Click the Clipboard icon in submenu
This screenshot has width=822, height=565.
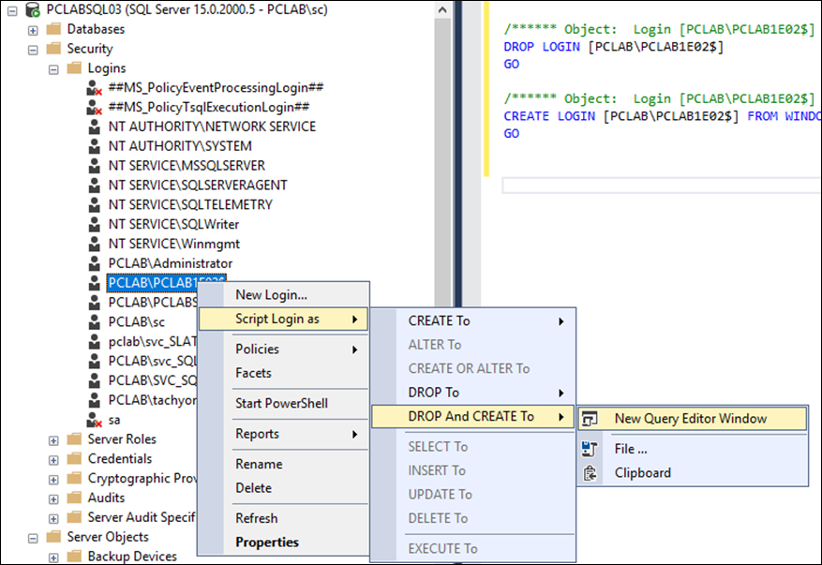click(590, 473)
